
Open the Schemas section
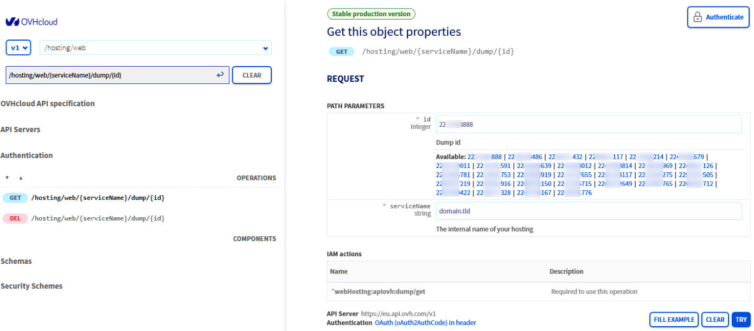(16, 261)
